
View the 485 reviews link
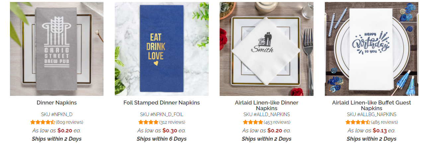[x=384, y=122]
